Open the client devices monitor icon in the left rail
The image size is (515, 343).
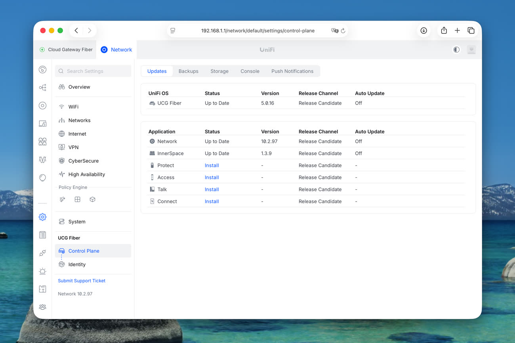(x=42, y=124)
